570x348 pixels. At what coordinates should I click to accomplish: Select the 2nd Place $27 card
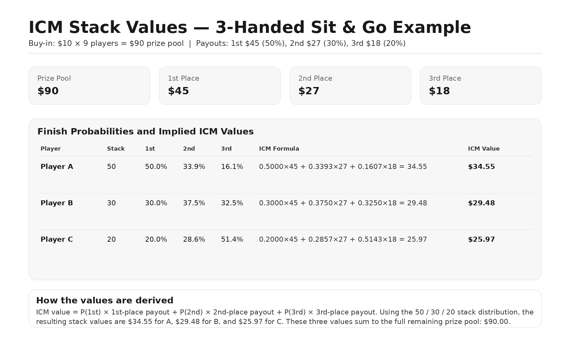pos(350,85)
